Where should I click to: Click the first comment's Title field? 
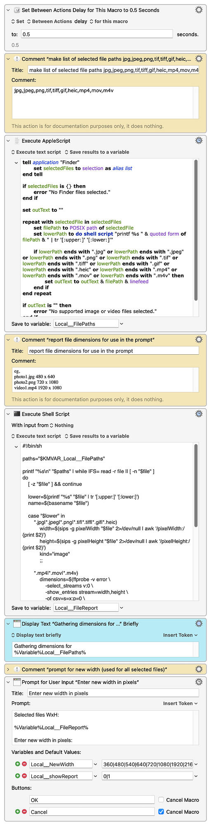point(113,70)
